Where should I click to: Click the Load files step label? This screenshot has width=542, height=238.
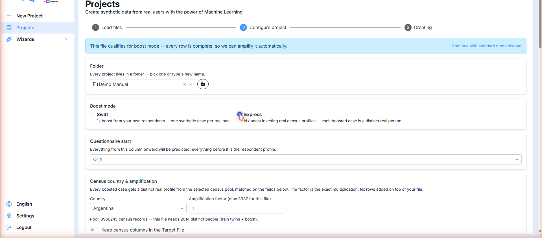click(x=112, y=27)
